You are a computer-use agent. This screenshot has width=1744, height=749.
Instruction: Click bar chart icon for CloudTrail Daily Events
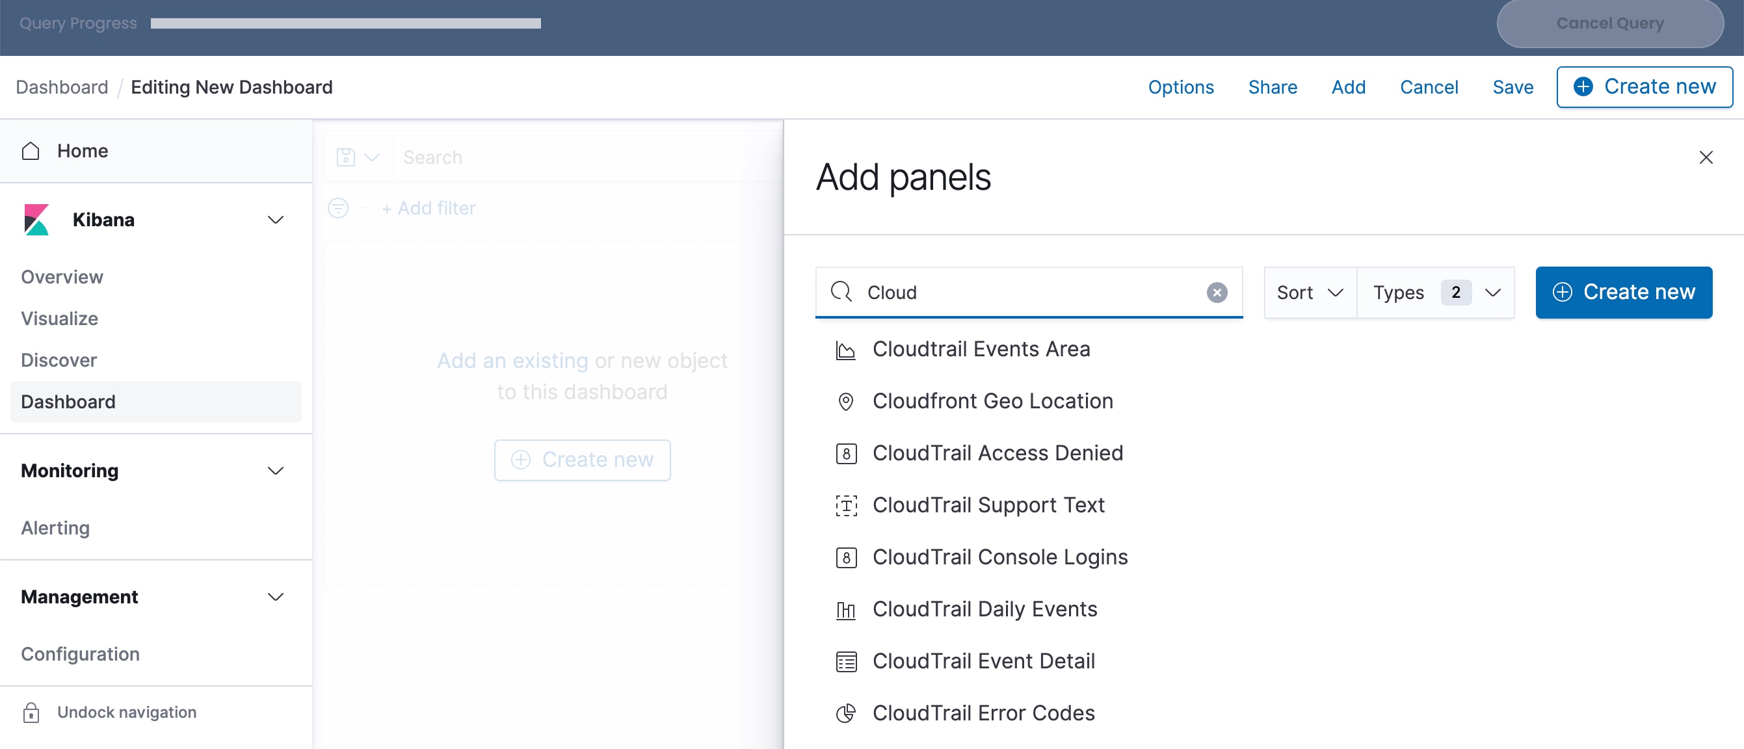[x=845, y=609]
